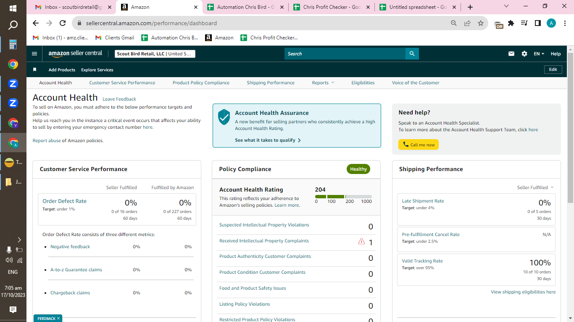
Task: Open Late Shipment Rate link
Action: click(423, 201)
